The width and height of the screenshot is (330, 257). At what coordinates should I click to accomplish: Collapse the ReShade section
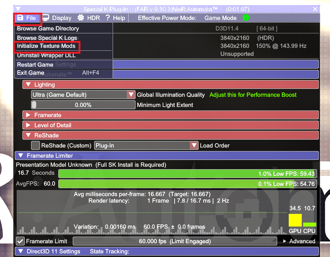point(171,136)
